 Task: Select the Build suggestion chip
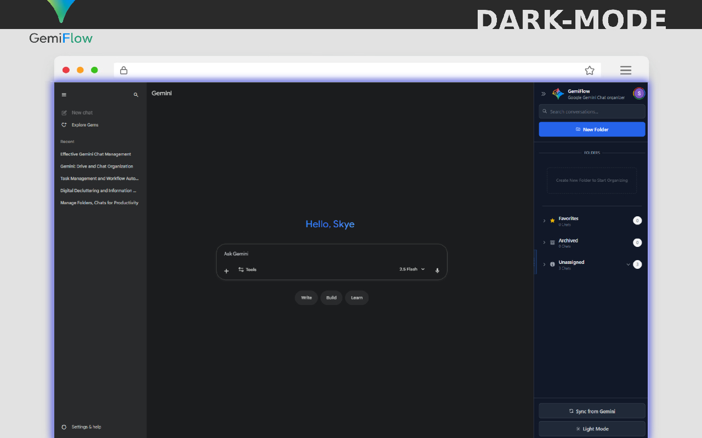(331, 298)
